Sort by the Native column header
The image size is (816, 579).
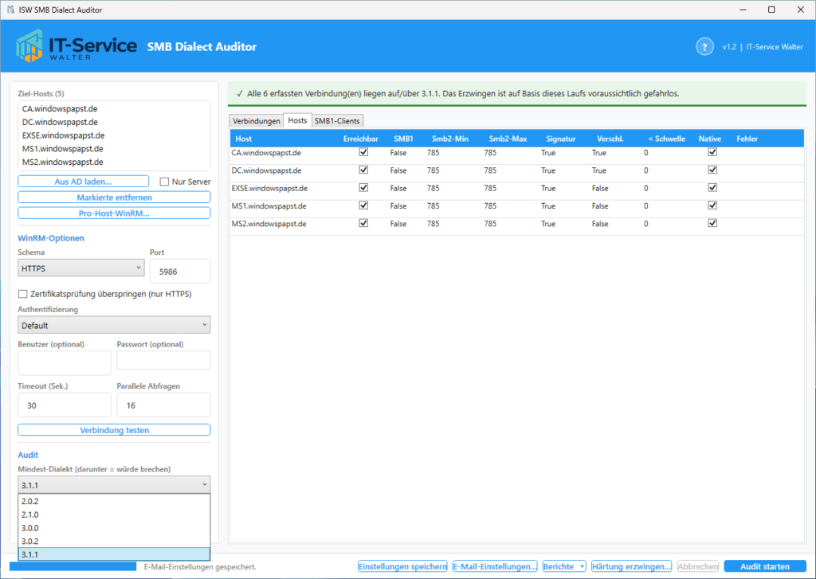pyautogui.click(x=710, y=139)
